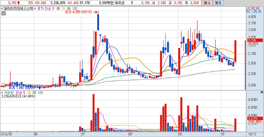Click the 2,250 price axis label
The height and width of the screenshot is (137, 264).
click(x=252, y=74)
